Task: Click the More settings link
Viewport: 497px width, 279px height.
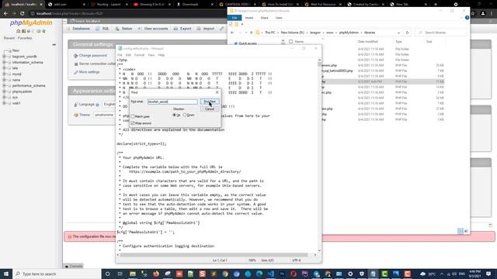Action: (x=89, y=72)
